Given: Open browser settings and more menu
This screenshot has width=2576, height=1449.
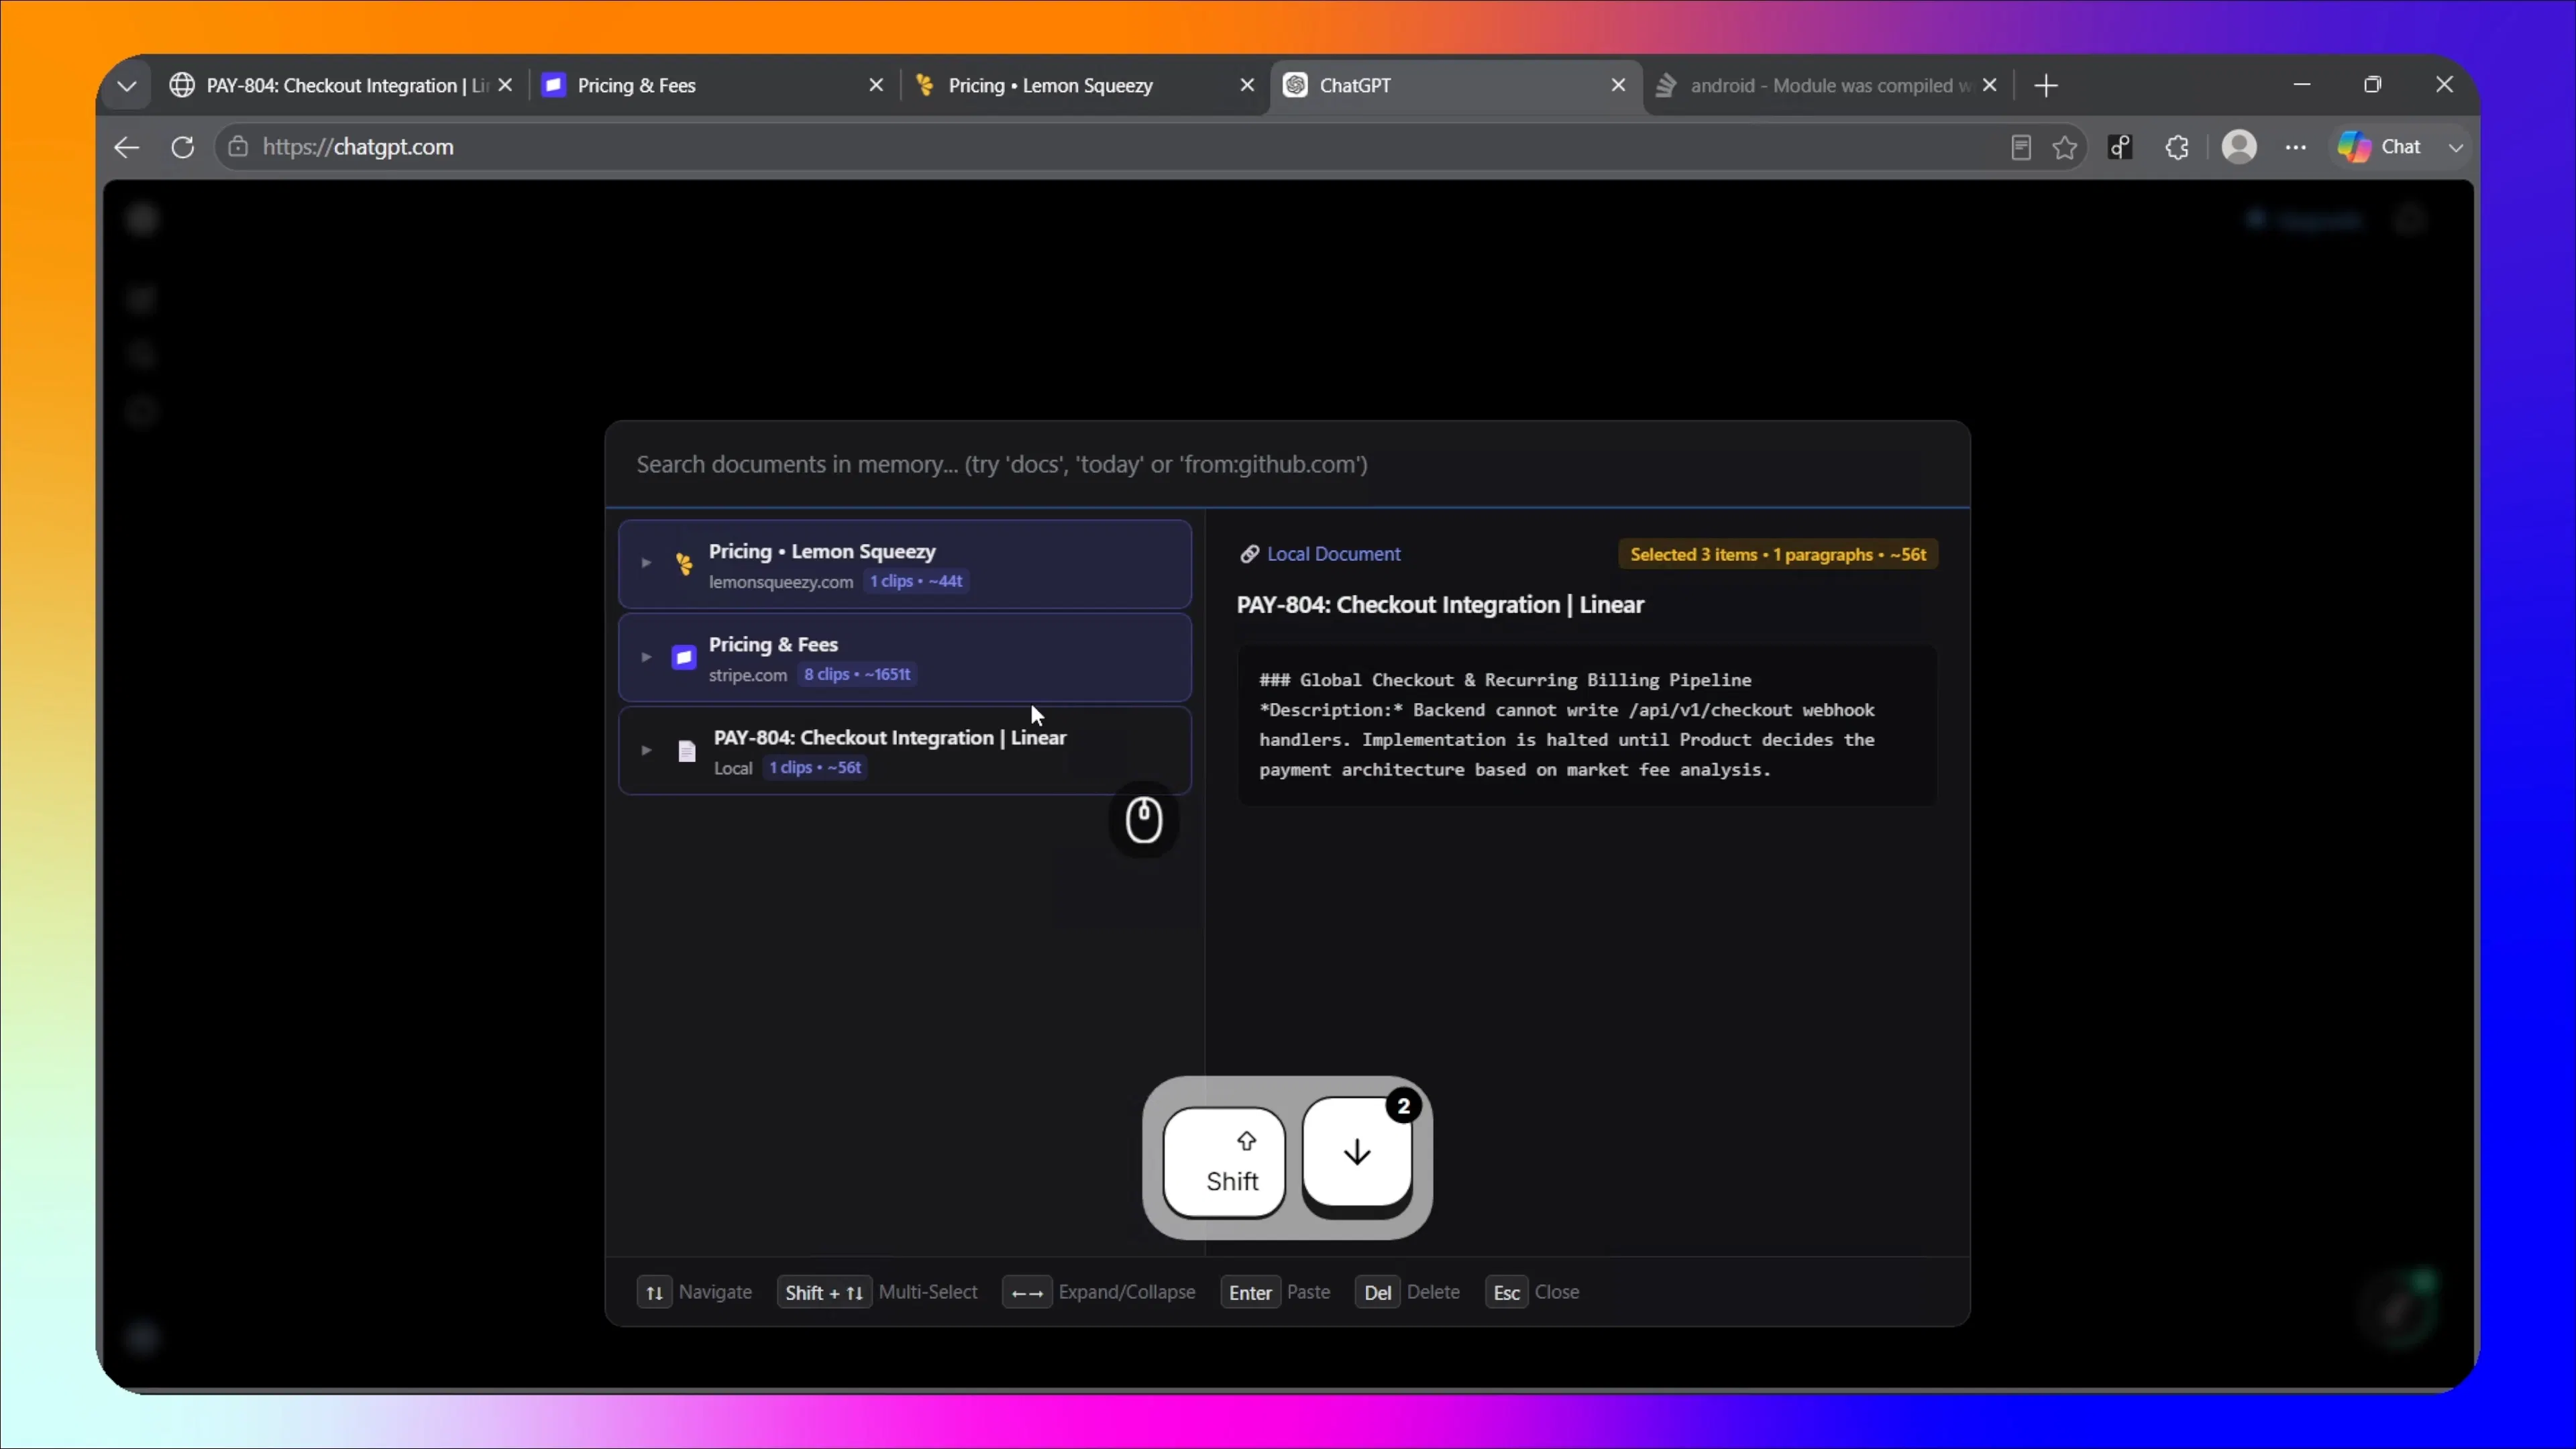Looking at the screenshot, I should click(x=2296, y=147).
